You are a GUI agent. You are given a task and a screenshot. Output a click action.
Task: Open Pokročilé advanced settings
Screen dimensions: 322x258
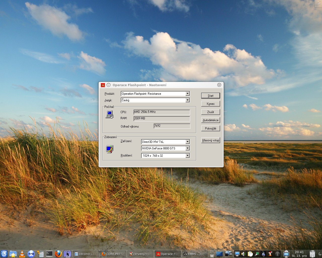(211, 128)
